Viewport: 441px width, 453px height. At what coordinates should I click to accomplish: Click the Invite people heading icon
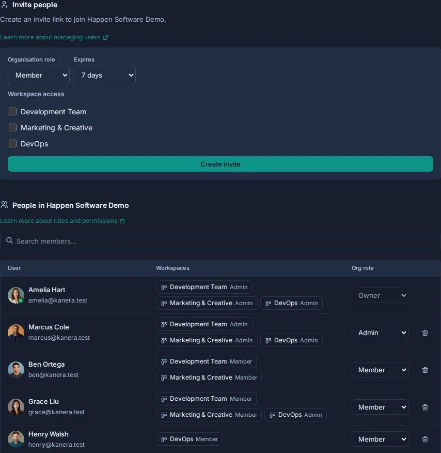(x=5, y=5)
